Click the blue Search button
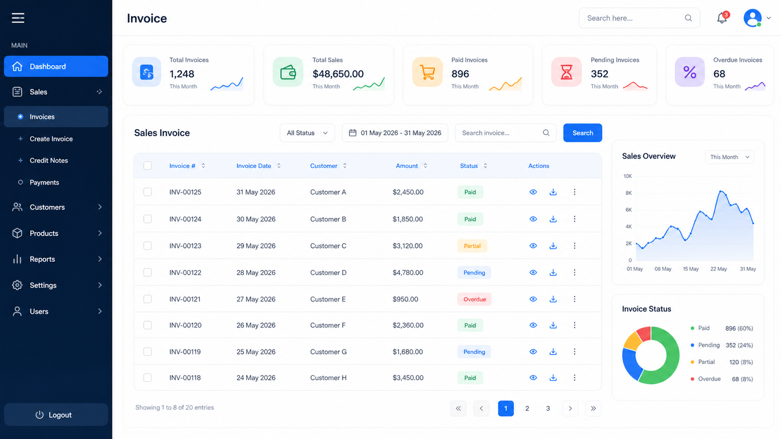This screenshot has width=781, height=439. [x=582, y=133]
